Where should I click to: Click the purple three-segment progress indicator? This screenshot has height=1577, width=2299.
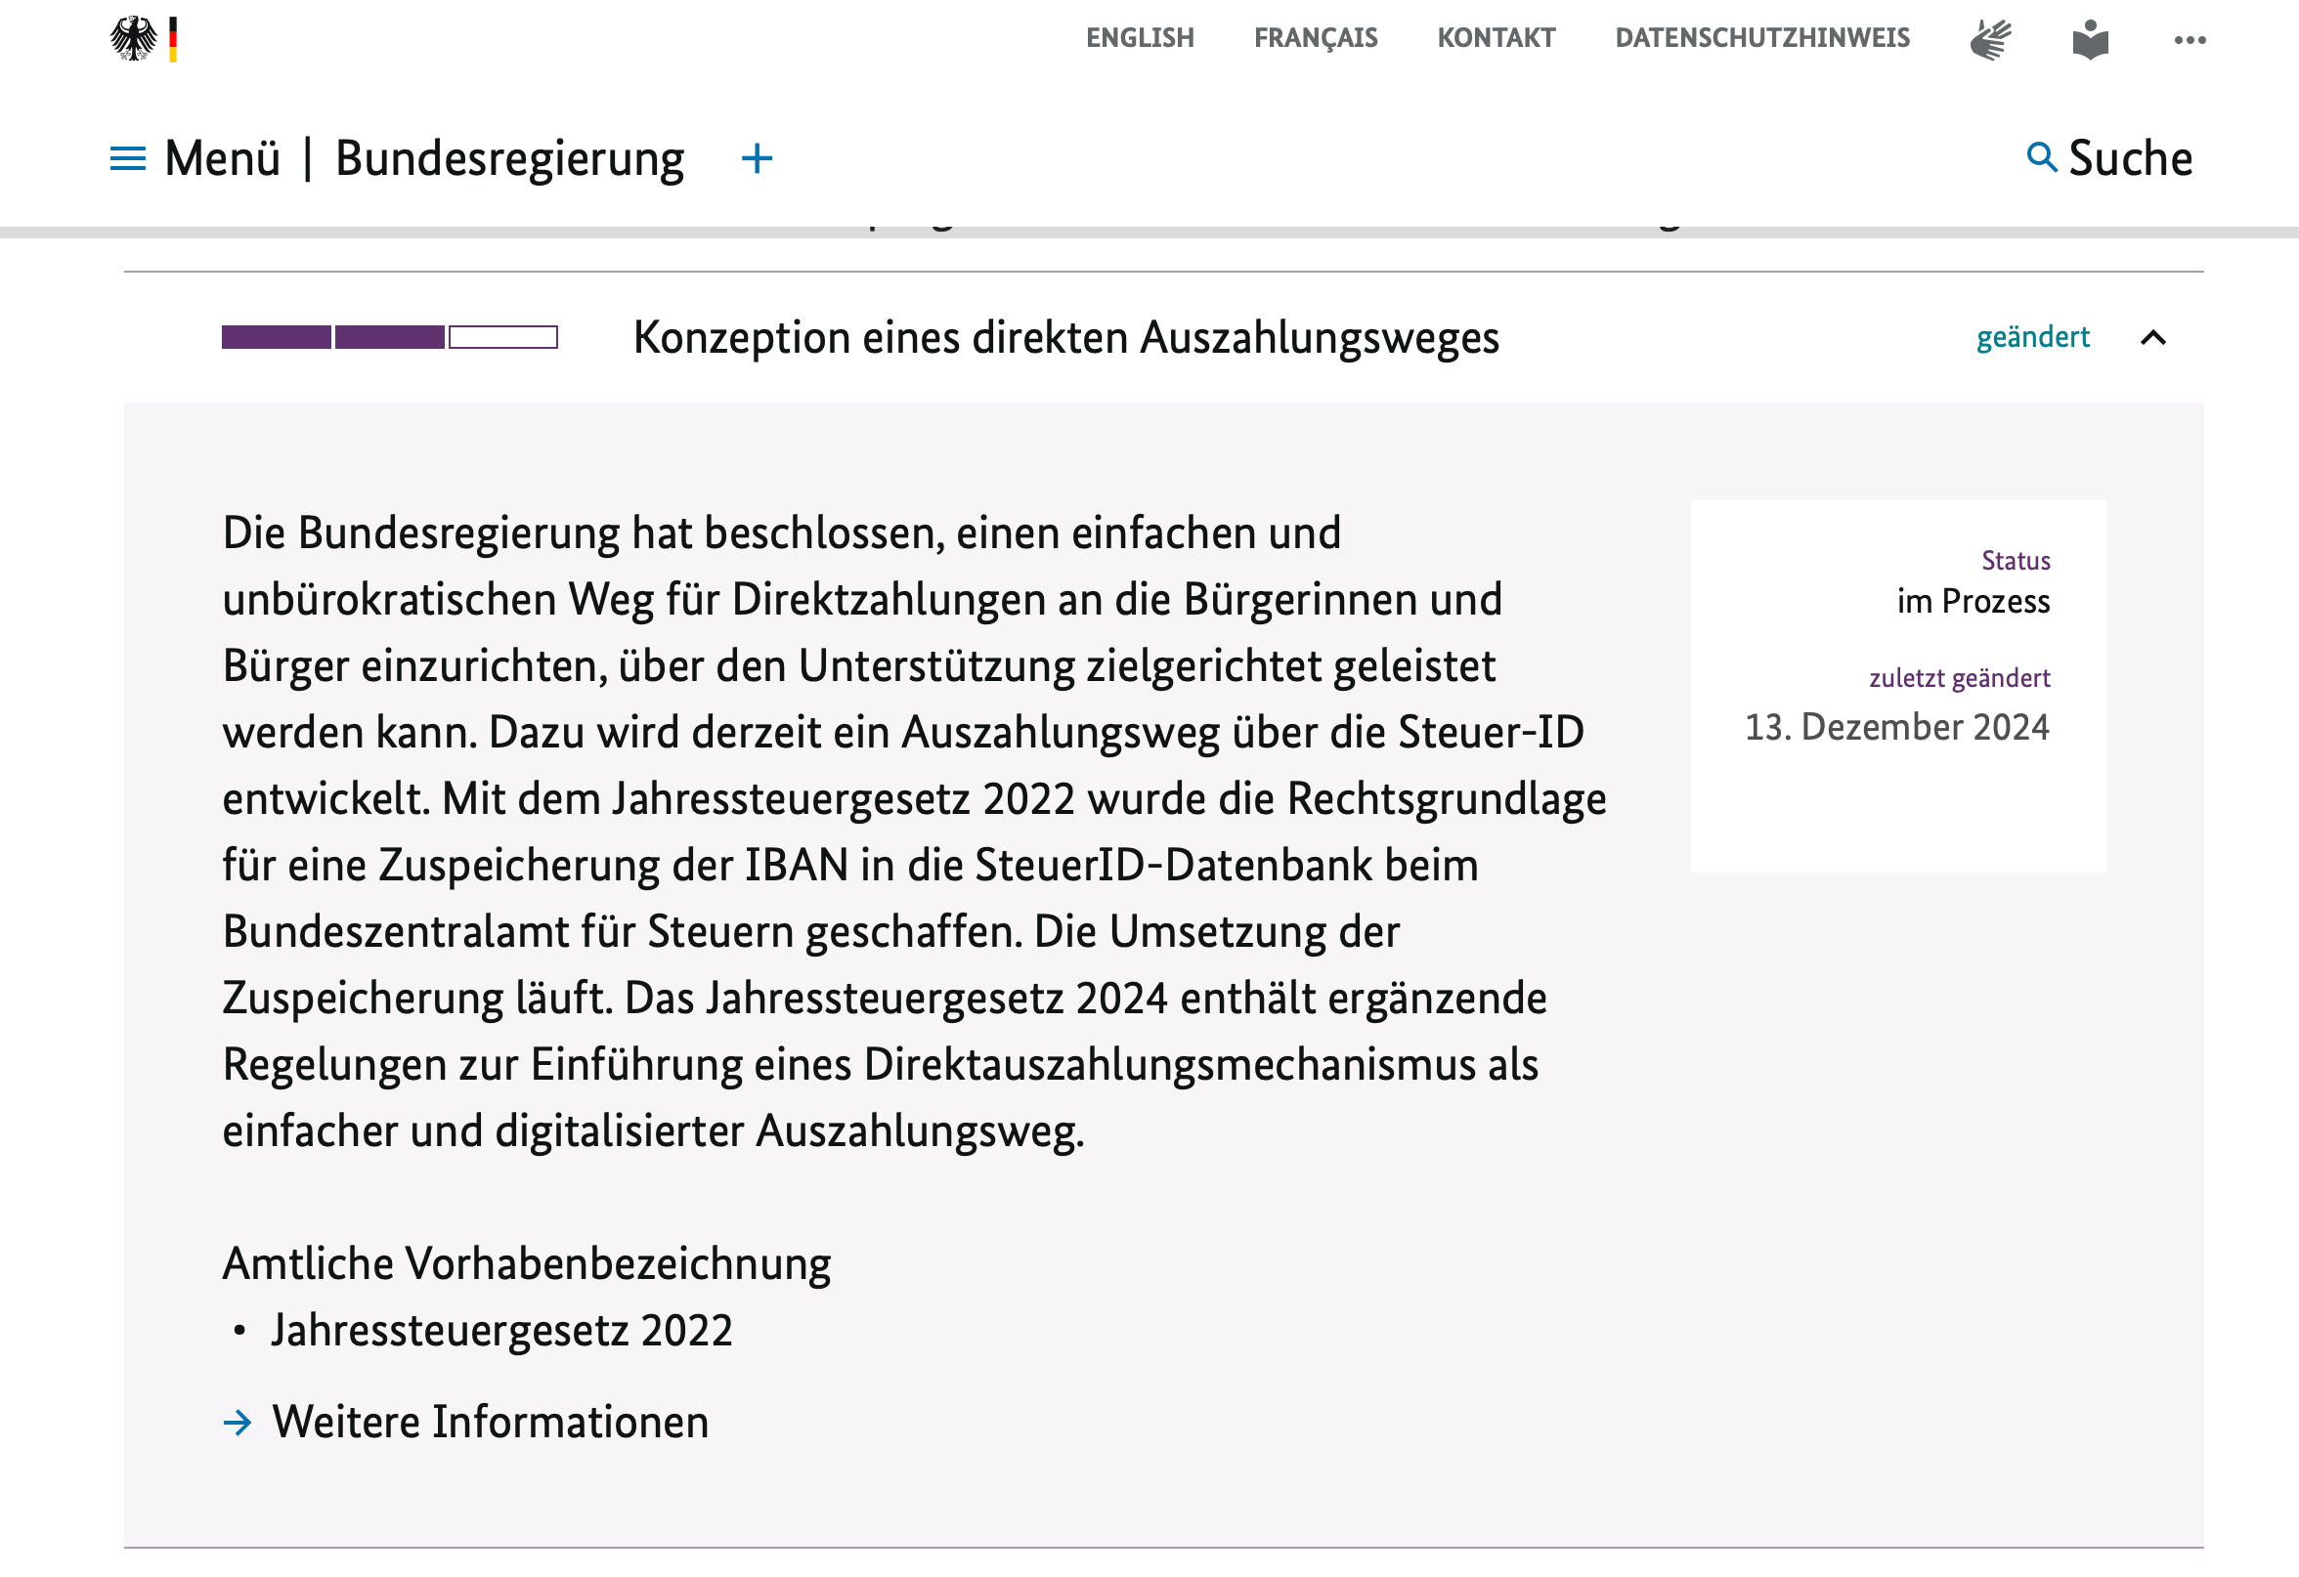click(390, 337)
